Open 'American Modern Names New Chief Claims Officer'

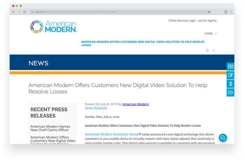point(50,128)
